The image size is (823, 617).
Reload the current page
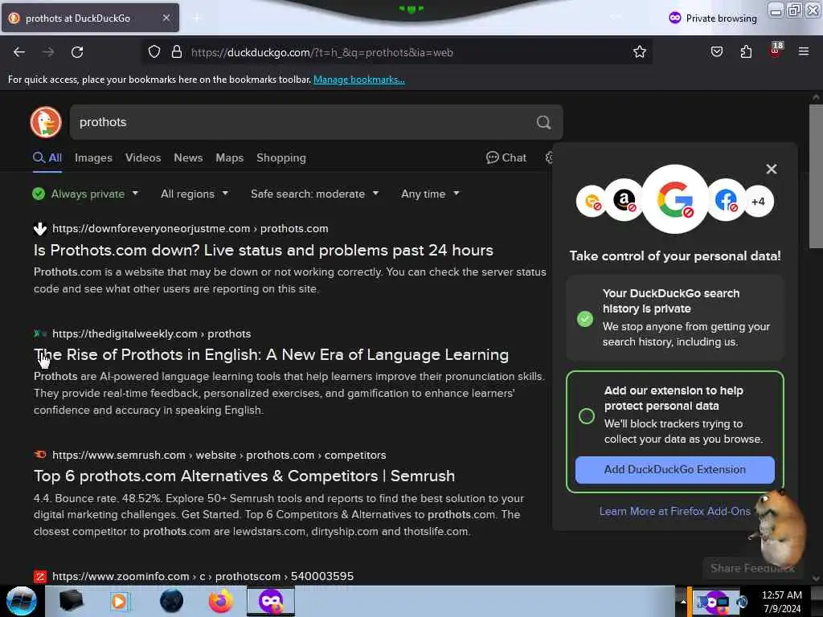coord(77,52)
